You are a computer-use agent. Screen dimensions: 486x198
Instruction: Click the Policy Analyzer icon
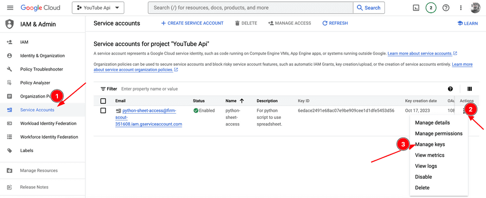point(9,82)
